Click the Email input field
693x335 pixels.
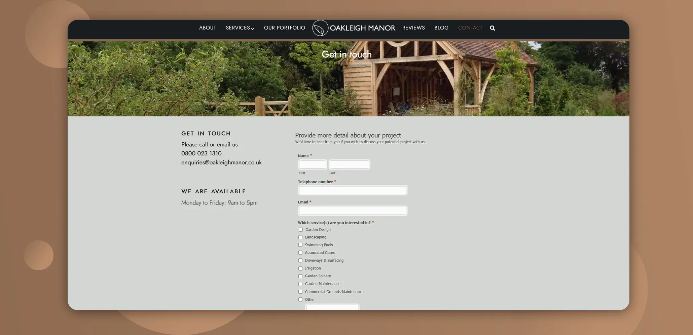coord(353,211)
